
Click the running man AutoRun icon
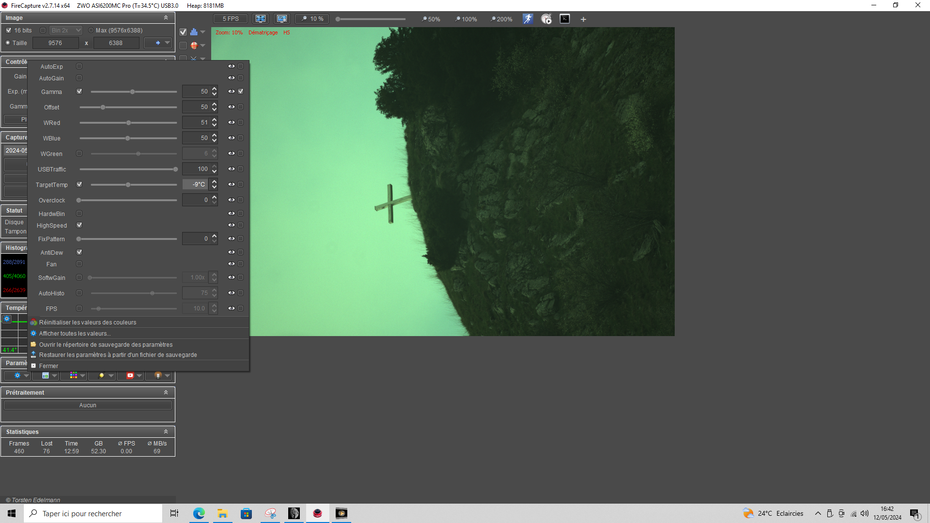pos(527,19)
